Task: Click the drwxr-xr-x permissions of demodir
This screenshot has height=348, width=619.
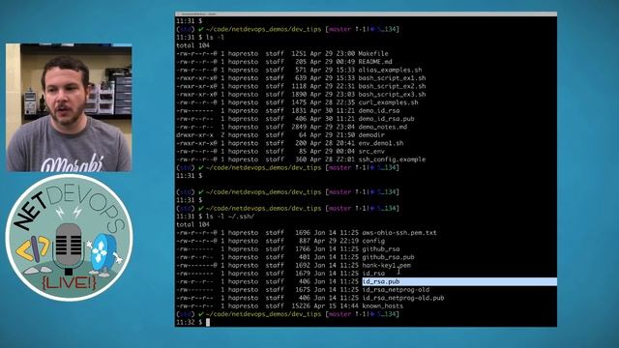Action: (x=194, y=135)
